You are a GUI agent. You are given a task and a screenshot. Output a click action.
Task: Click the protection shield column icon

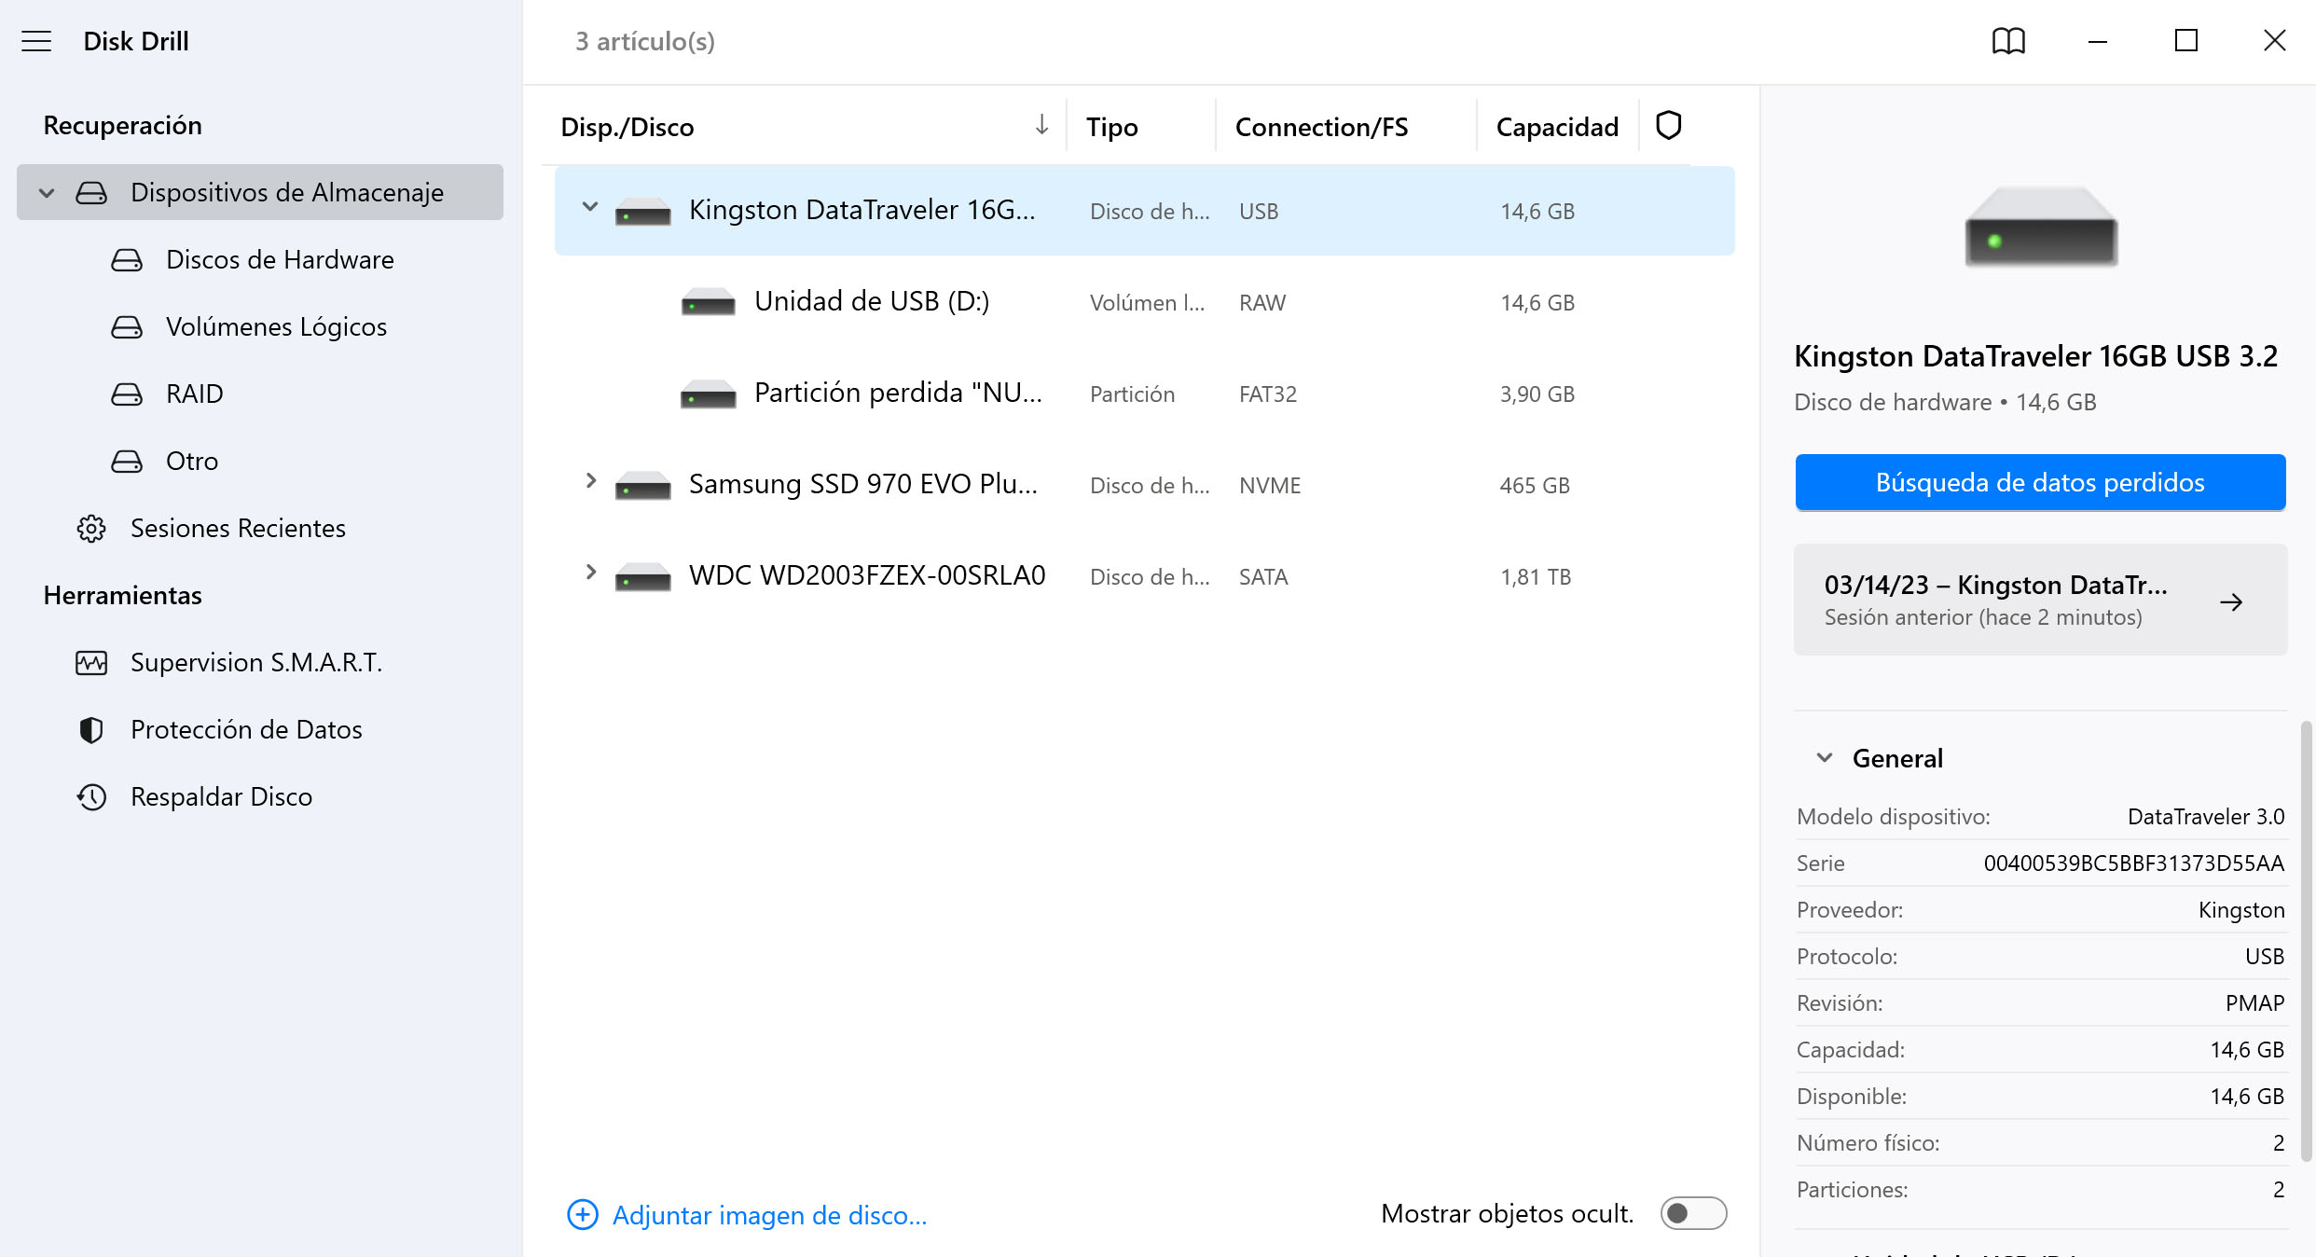pyautogui.click(x=1668, y=125)
